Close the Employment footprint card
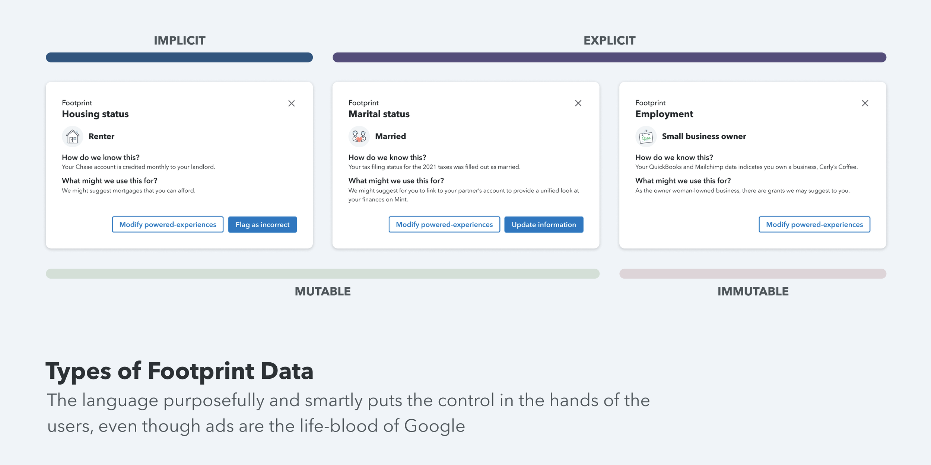Image resolution: width=931 pixels, height=465 pixels. click(x=865, y=103)
